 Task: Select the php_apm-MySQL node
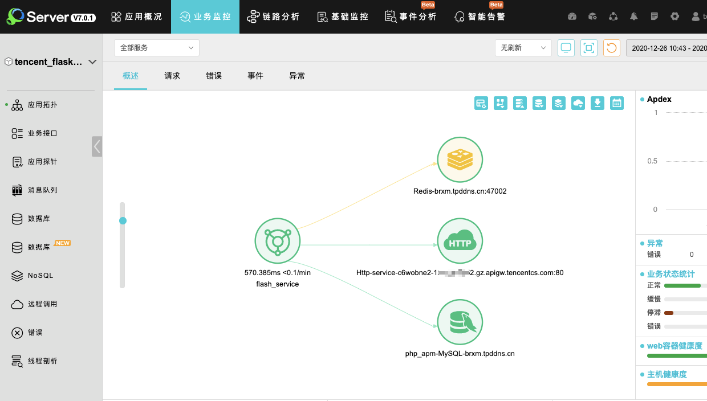(460, 322)
